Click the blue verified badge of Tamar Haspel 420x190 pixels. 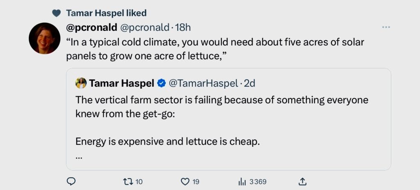point(162,83)
